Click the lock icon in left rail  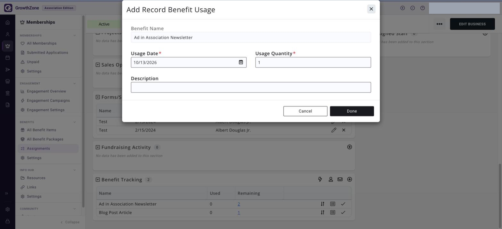8,221
